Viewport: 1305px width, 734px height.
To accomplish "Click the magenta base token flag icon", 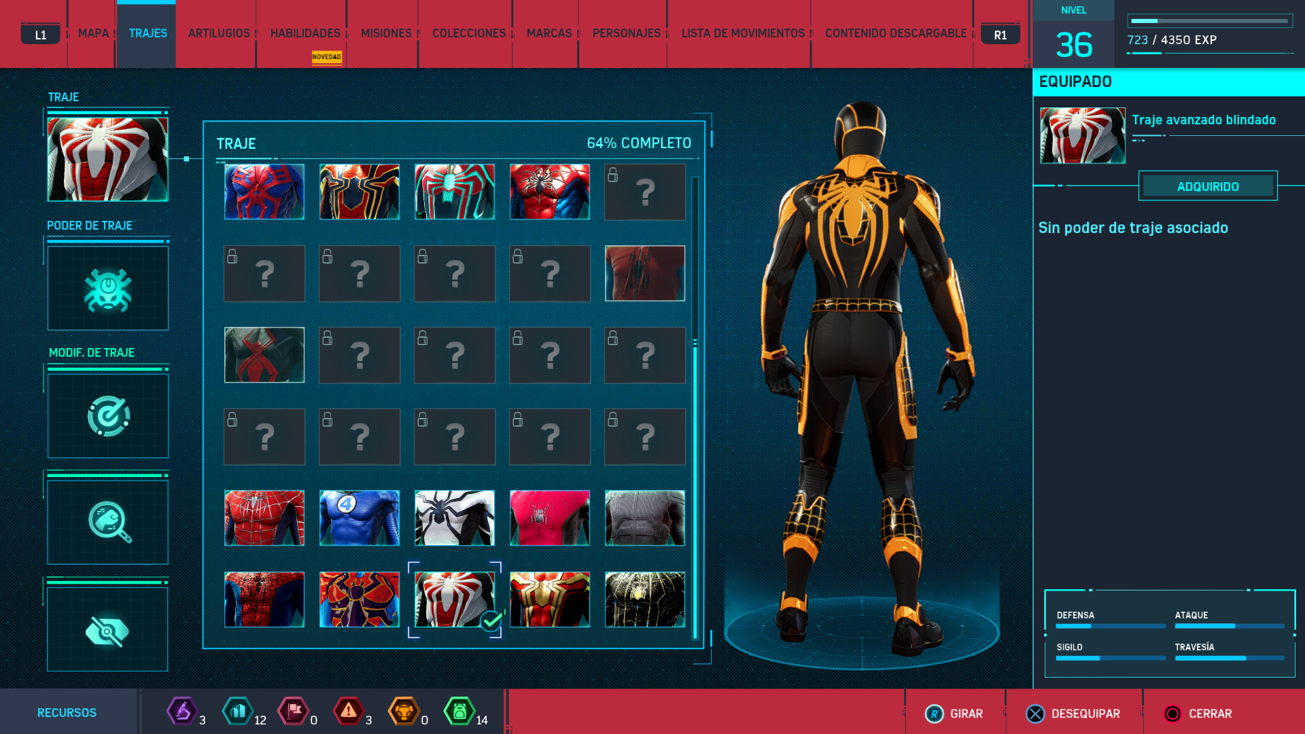I will click(x=293, y=712).
